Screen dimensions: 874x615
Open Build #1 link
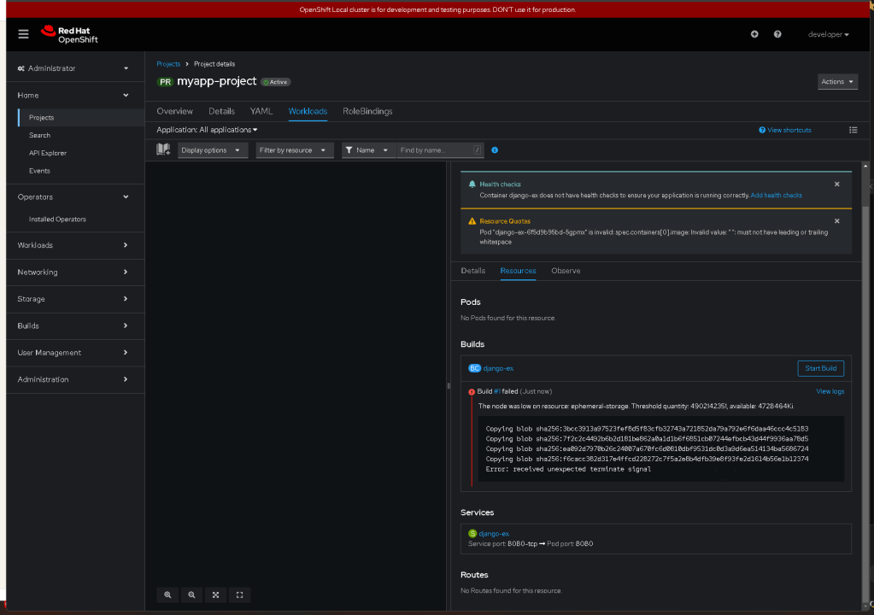click(497, 391)
